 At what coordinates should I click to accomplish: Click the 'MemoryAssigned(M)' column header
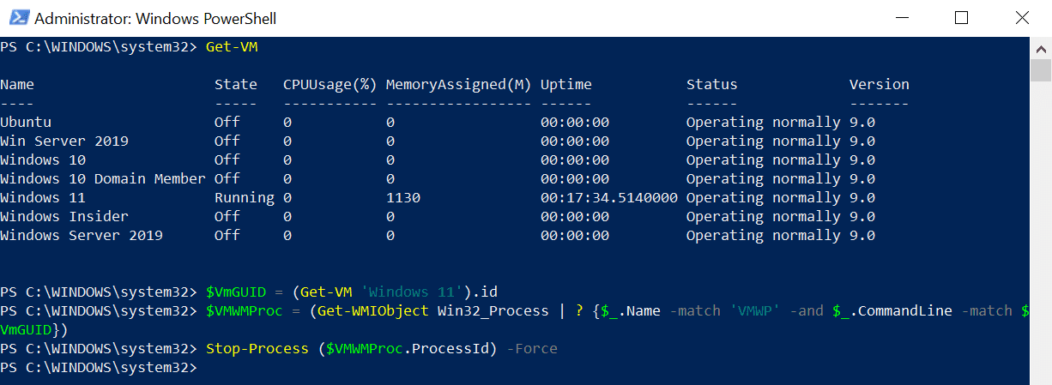tap(459, 84)
